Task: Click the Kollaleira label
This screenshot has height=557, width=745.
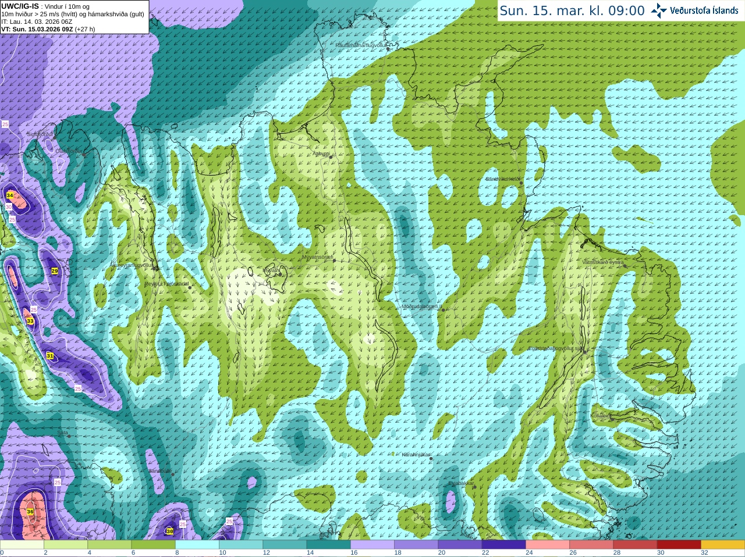Action: (x=600, y=416)
